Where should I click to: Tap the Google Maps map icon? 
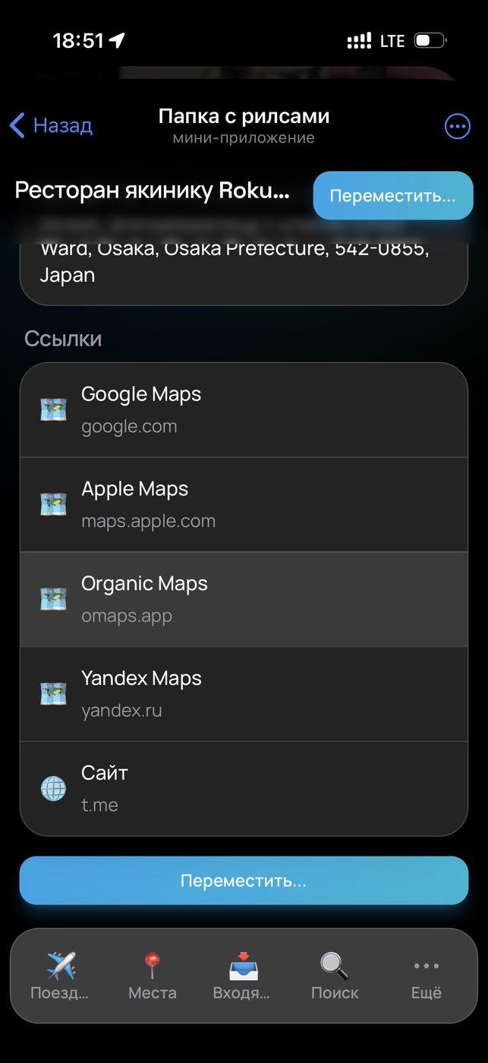click(53, 410)
